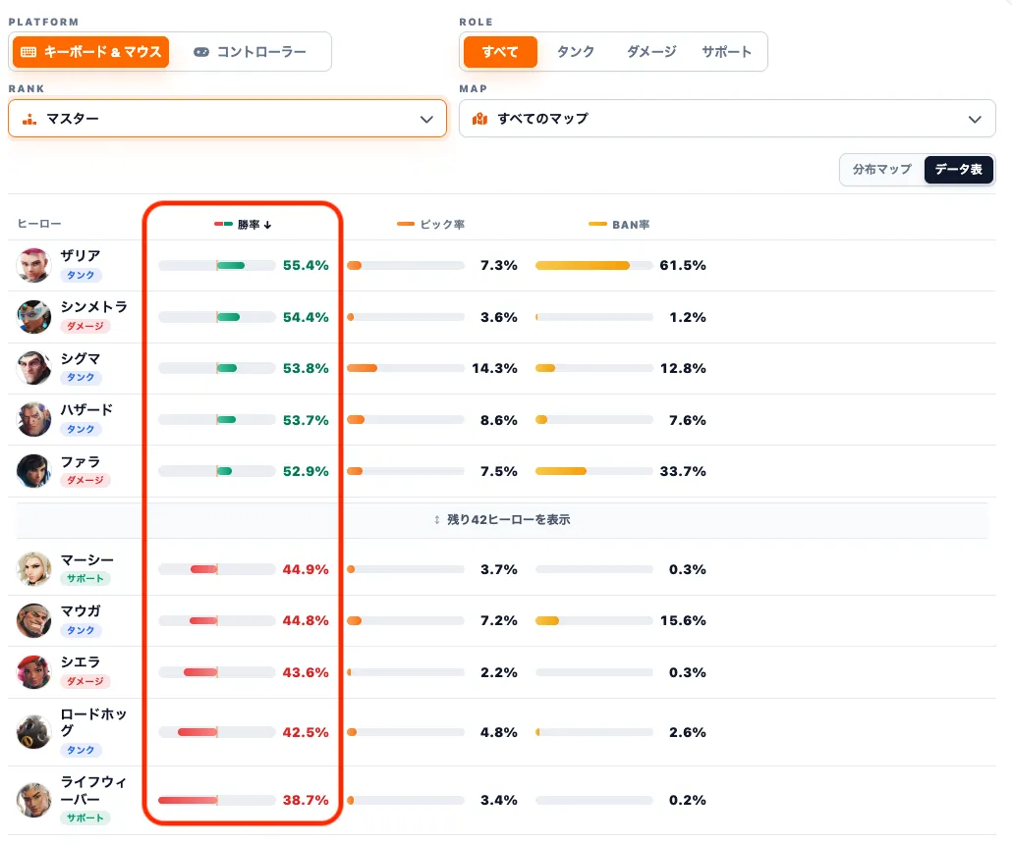Screen dimensions: 1012x844
Task: Click the gamepad icon beside コントローラー
Action: click(x=201, y=52)
